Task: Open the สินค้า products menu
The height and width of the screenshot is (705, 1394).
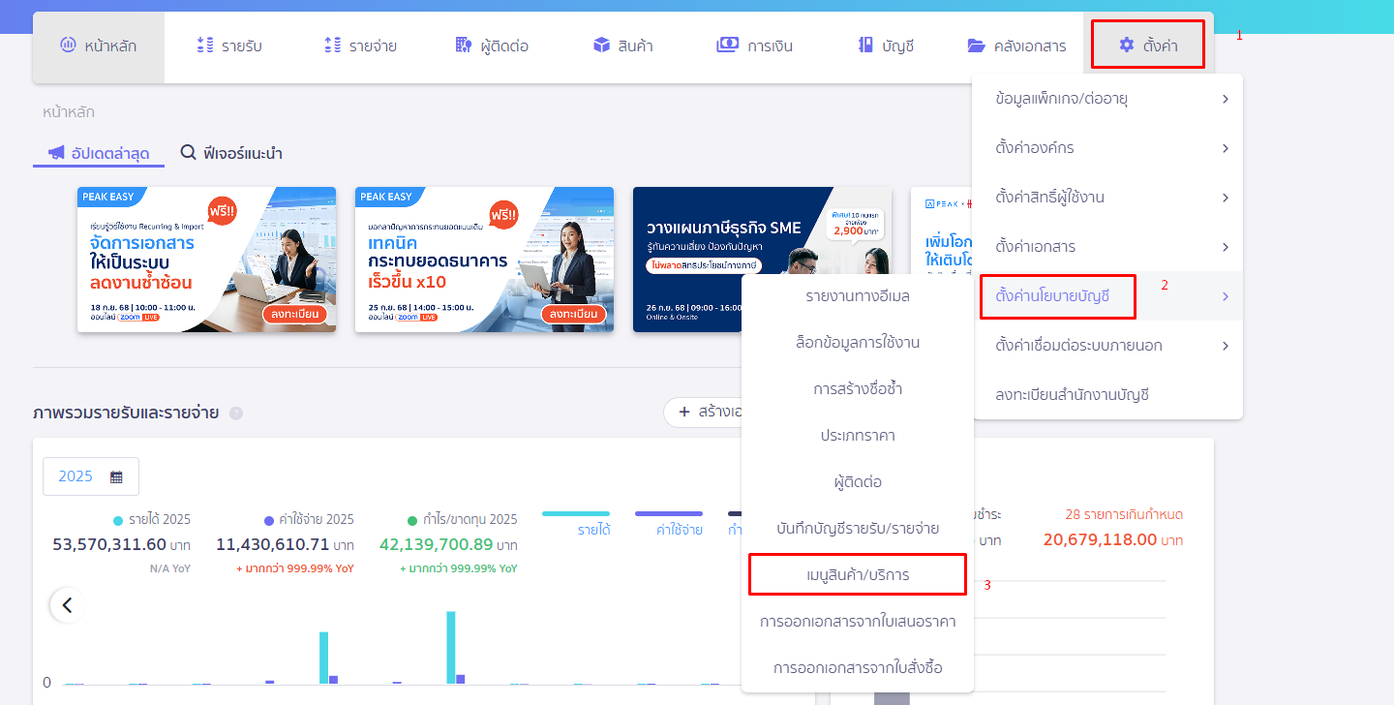Action: click(x=622, y=46)
